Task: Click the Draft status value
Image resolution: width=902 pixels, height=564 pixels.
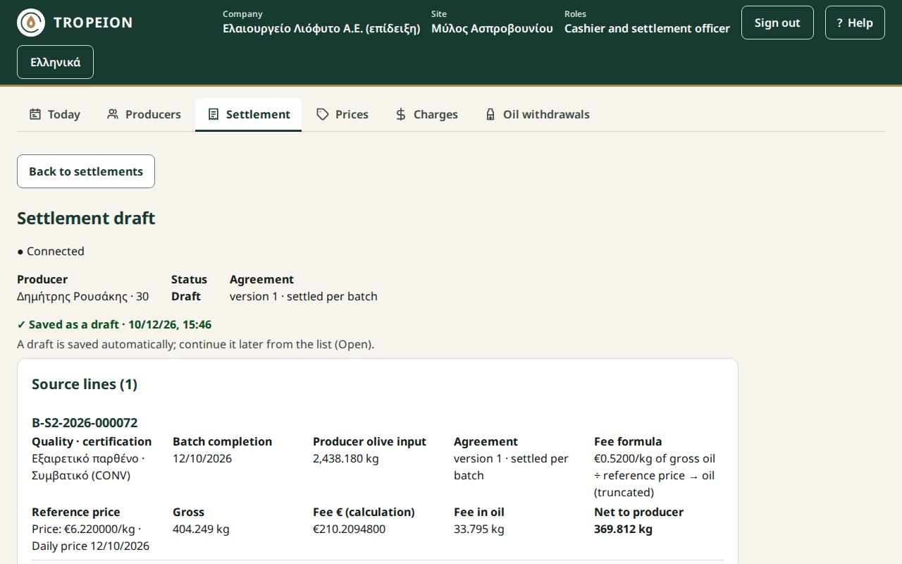Action: (x=186, y=296)
